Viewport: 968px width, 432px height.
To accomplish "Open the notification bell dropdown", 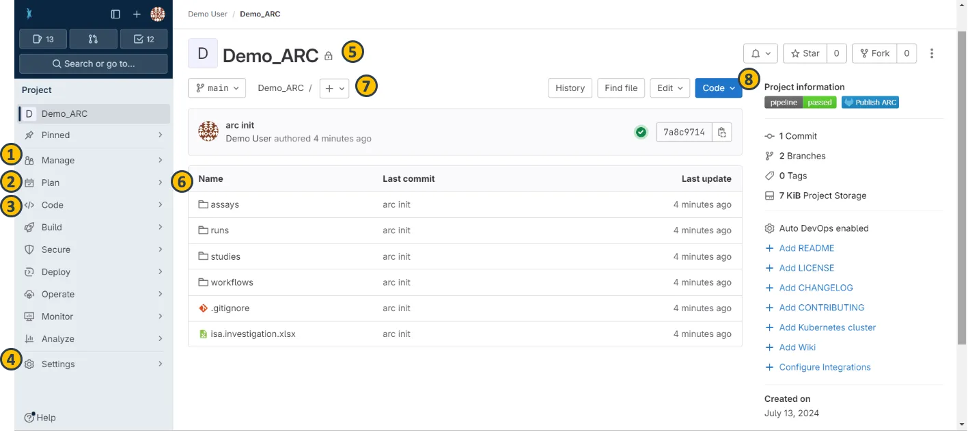I will (x=760, y=53).
